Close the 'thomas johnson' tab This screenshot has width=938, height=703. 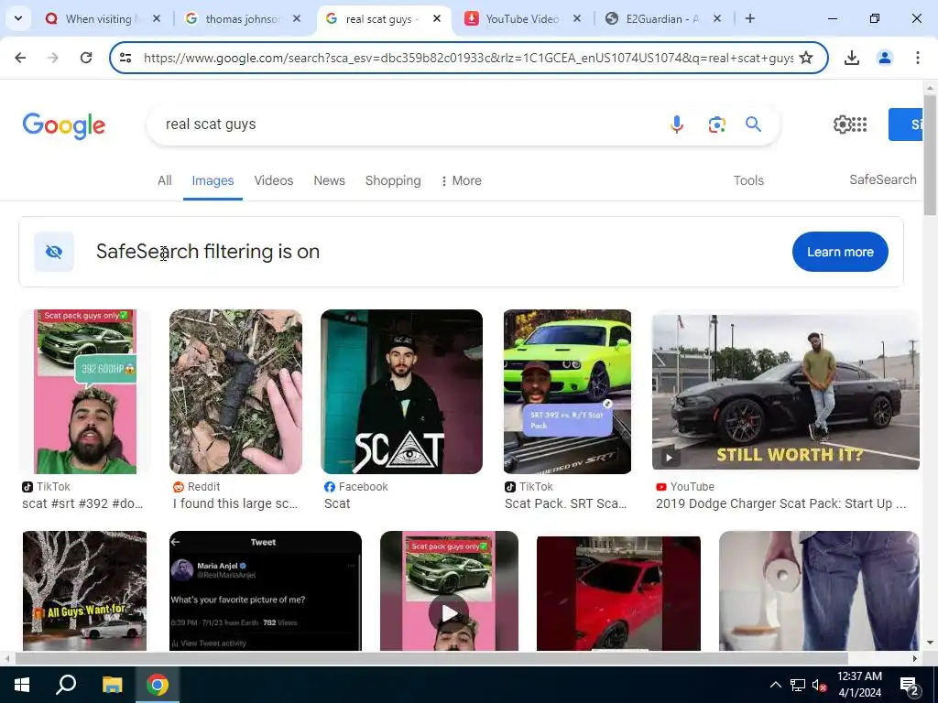click(x=296, y=19)
